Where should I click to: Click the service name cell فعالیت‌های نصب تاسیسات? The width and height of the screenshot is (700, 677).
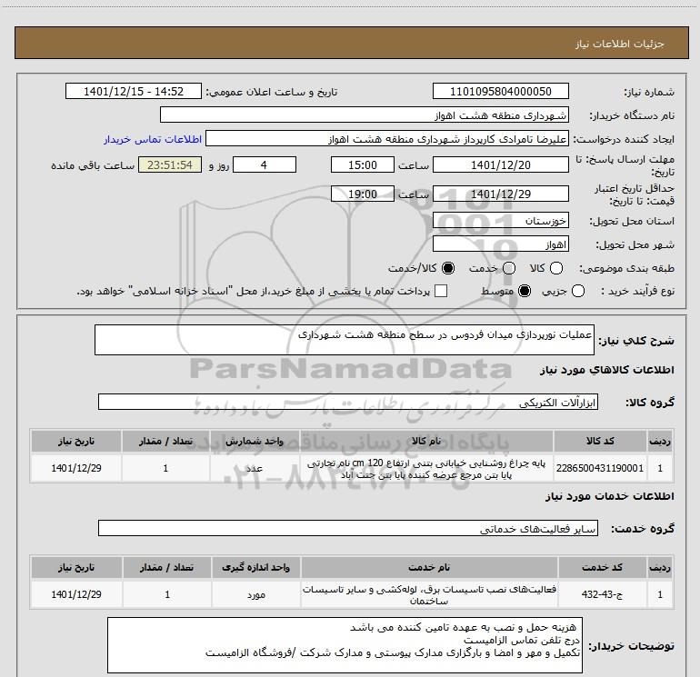[x=429, y=594]
